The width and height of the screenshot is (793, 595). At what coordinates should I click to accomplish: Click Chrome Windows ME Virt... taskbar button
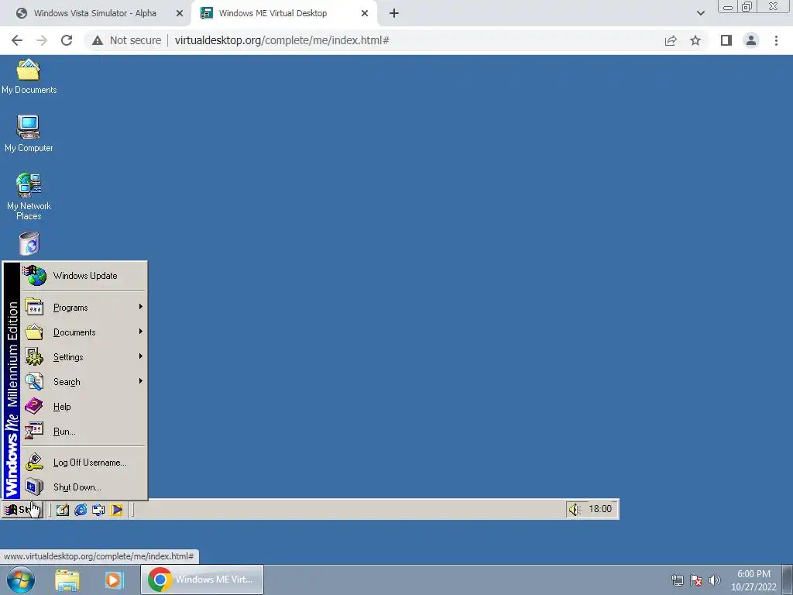[202, 580]
